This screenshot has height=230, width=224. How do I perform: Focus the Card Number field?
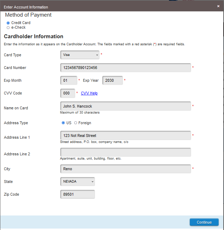click(x=125, y=68)
